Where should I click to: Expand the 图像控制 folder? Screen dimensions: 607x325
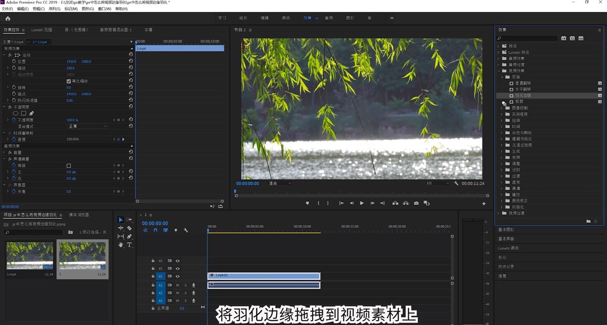[x=501, y=108]
